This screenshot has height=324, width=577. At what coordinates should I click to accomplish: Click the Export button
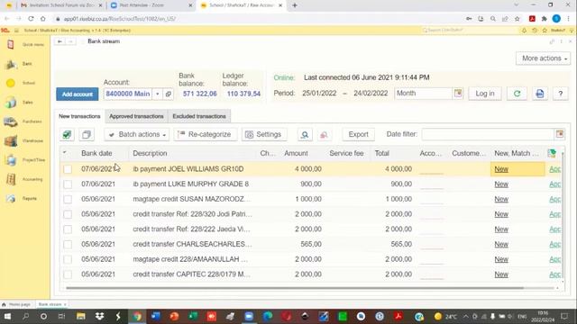tap(359, 134)
